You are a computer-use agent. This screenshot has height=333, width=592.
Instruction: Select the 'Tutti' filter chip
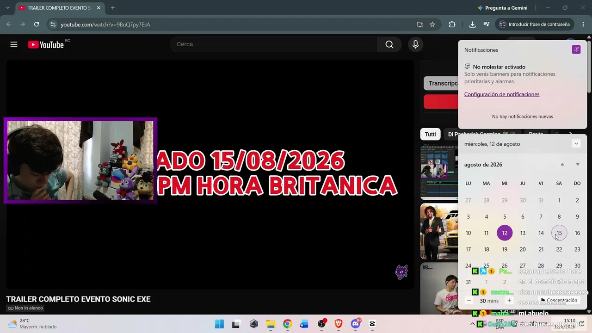[430, 134]
